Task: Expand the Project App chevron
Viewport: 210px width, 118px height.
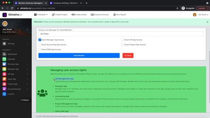Action: [27, 84]
